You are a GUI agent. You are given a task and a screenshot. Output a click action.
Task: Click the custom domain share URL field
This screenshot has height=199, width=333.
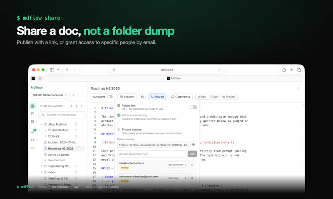[x=153, y=145]
